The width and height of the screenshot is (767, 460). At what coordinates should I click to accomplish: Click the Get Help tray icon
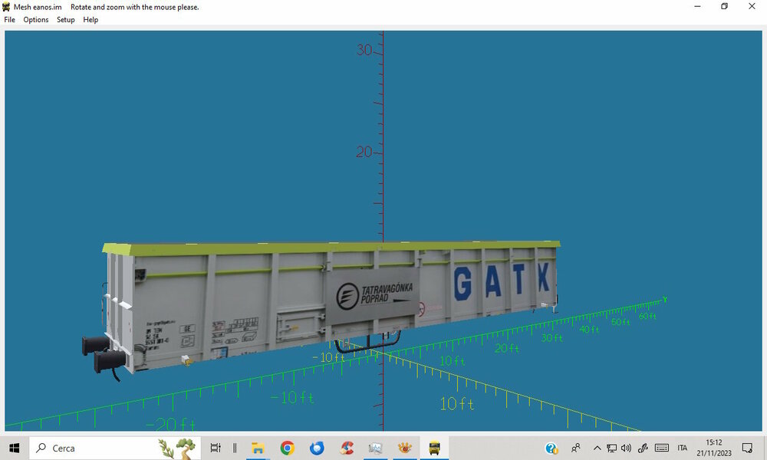click(x=551, y=448)
